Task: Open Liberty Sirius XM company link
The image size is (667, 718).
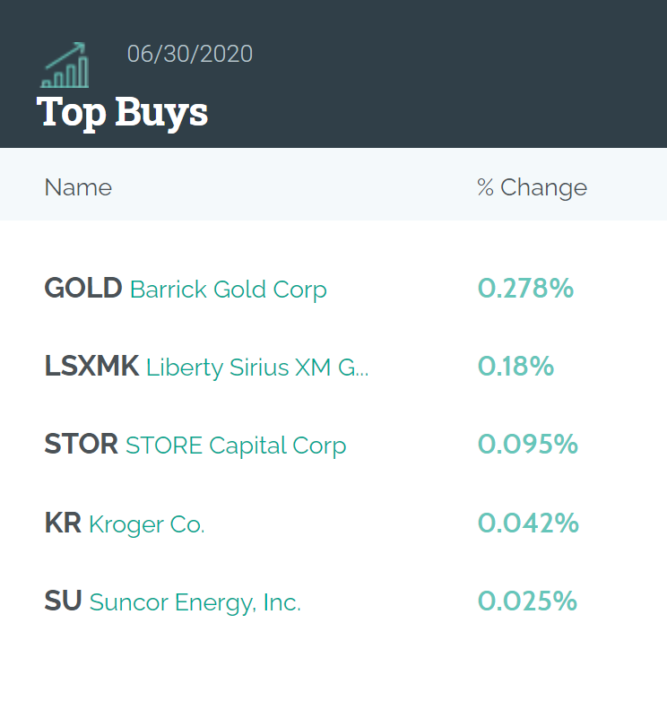Action: (257, 367)
